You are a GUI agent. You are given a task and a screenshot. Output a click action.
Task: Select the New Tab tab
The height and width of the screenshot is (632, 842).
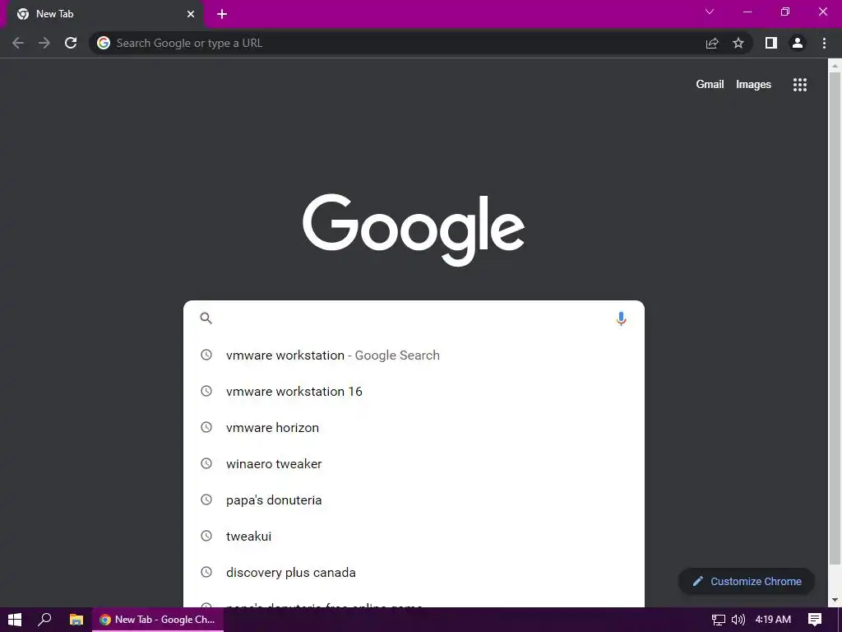(x=104, y=14)
